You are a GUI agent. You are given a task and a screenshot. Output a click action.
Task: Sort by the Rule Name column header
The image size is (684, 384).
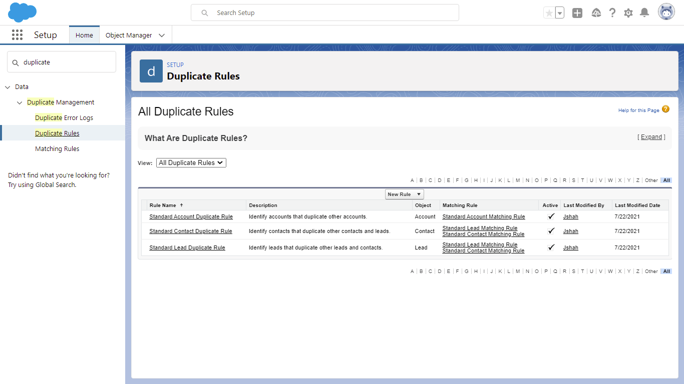(x=163, y=205)
